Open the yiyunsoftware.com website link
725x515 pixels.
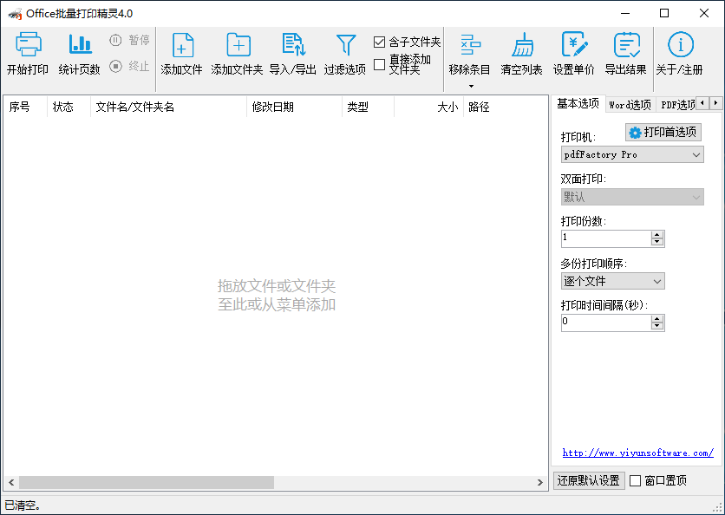638,453
